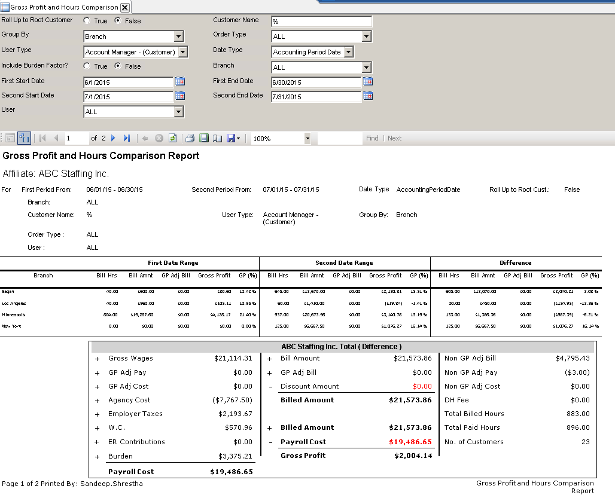
Task: Open page setup
Action: tap(217, 138)
